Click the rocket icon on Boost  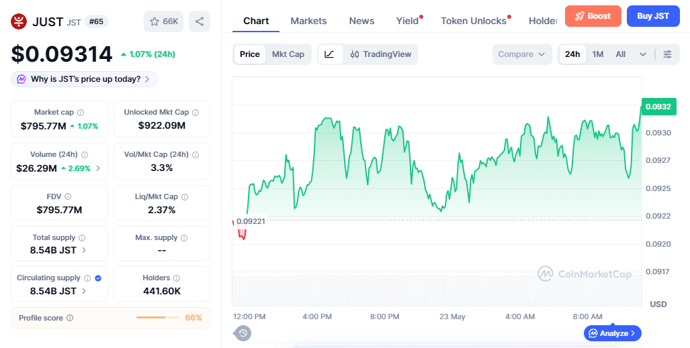[x=579, y=16]
